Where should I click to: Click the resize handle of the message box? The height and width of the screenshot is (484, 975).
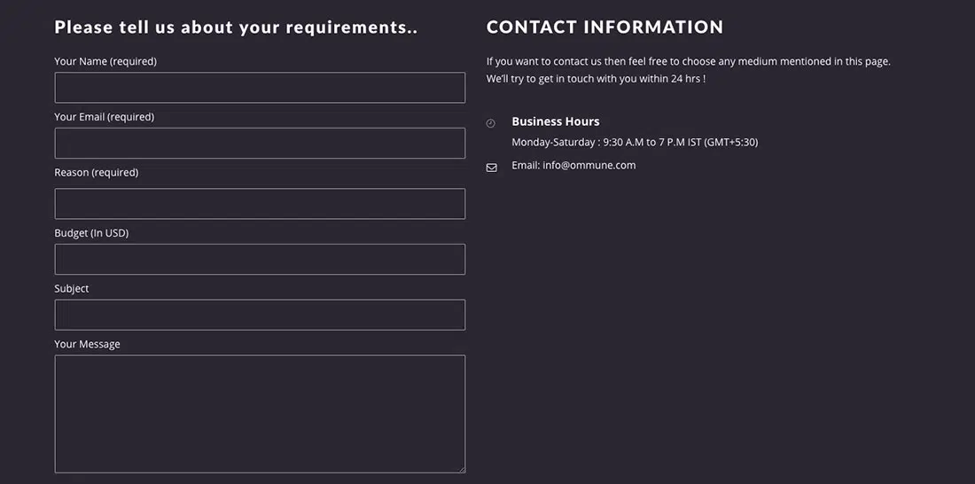click(x=461, y=469)
